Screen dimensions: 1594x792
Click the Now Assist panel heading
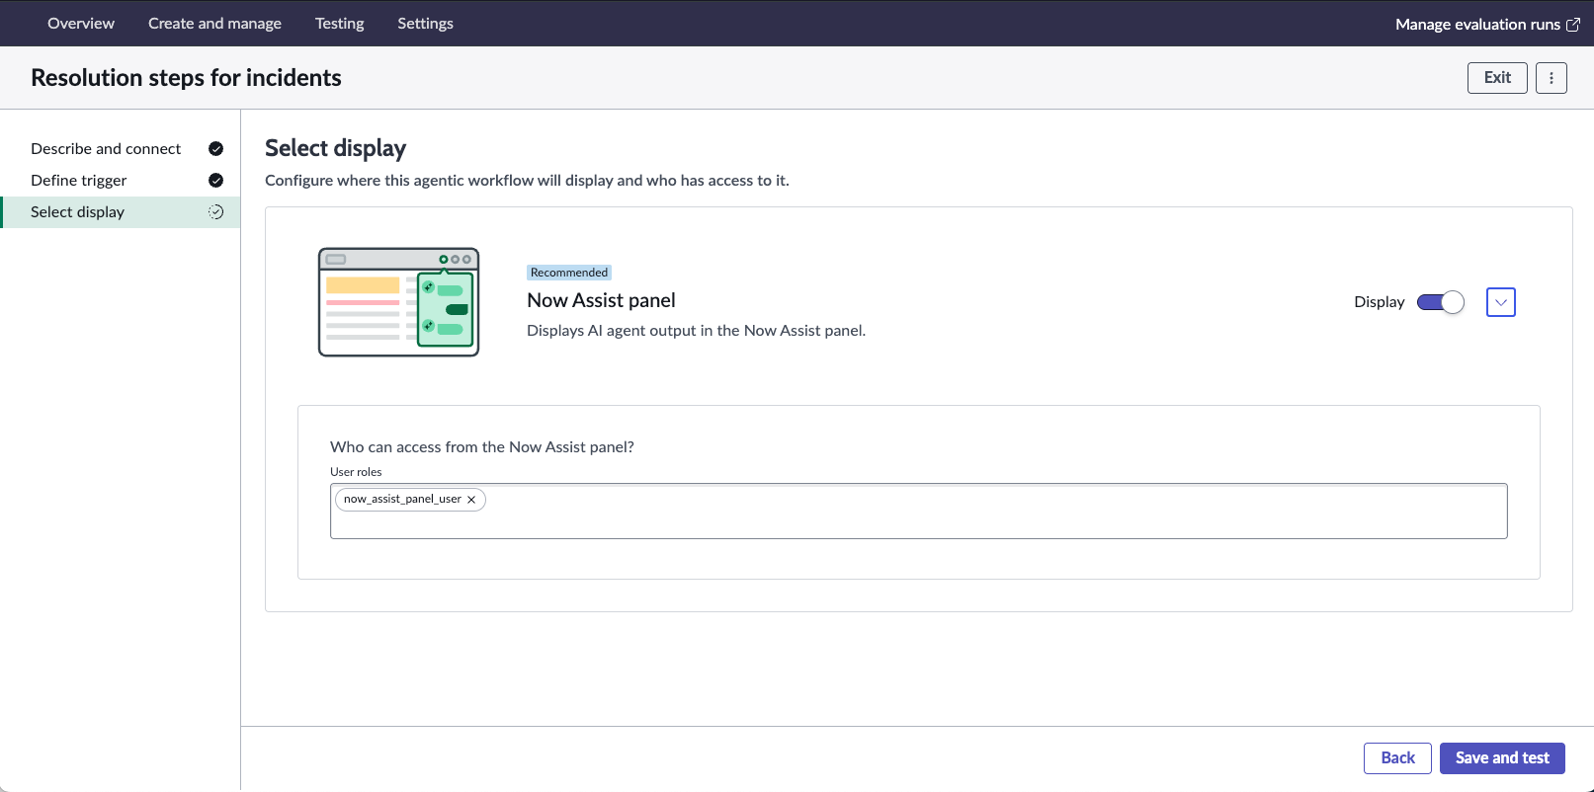(601, 300)
